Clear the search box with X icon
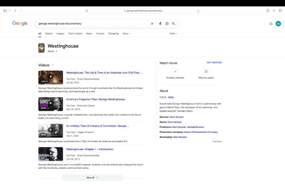 [152, 24]
